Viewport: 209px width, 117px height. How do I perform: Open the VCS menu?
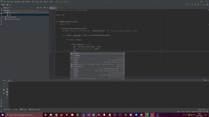click(x=41, y=2)
